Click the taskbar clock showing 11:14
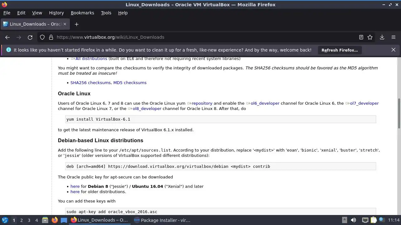401x225 pixels. (394, 220)
